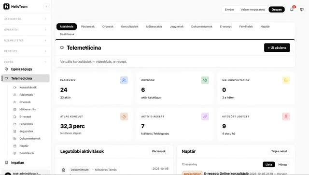The image size is (309, 175).
Task: Click the Teljes nézet button
Action: (279, 151)
